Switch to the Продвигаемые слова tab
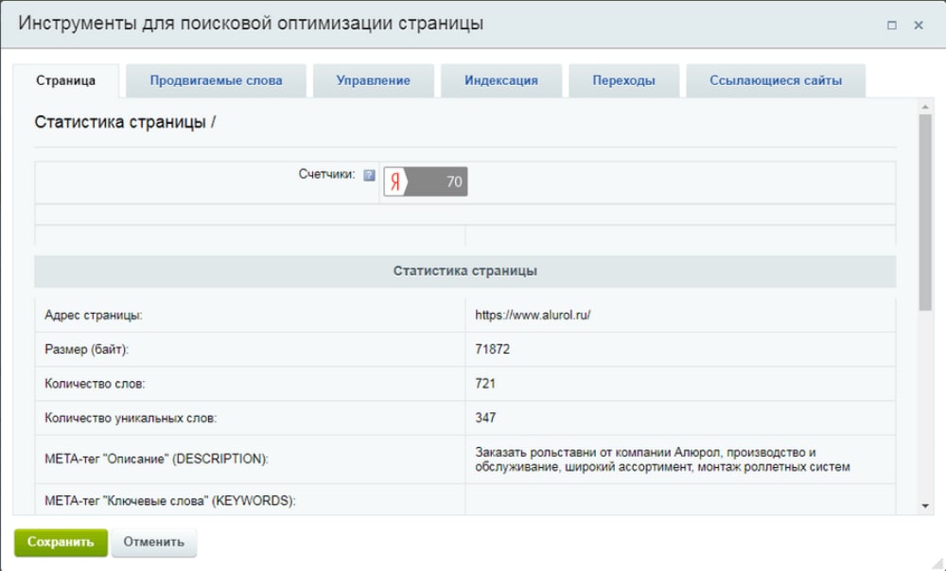This screenshot has height=571, width=946. pyautogui.click(x=216, y=80)
